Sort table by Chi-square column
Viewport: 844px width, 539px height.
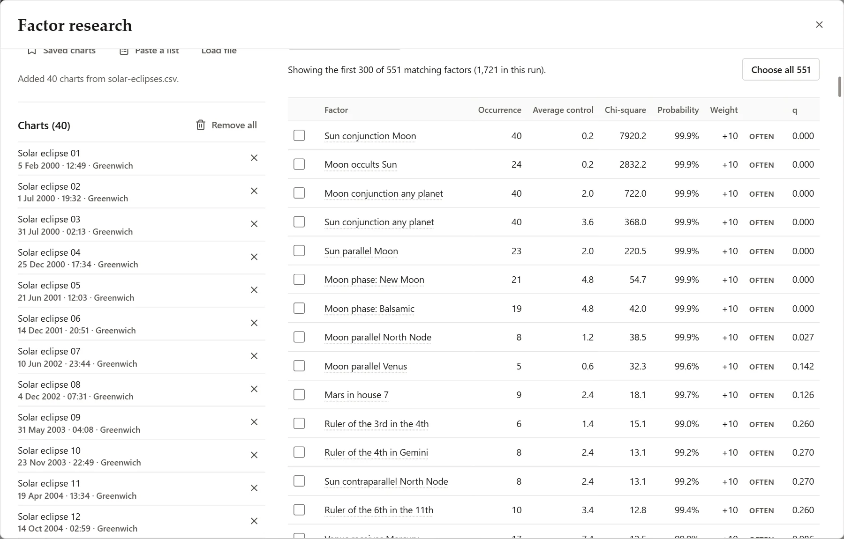tap(625, 110)
